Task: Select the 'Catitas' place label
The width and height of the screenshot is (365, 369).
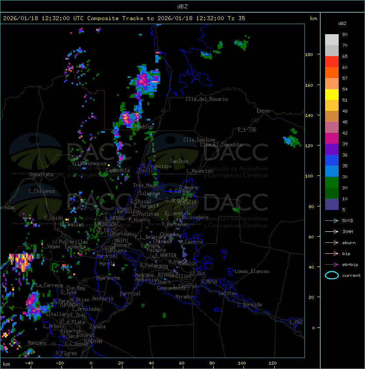Action: 228,293
